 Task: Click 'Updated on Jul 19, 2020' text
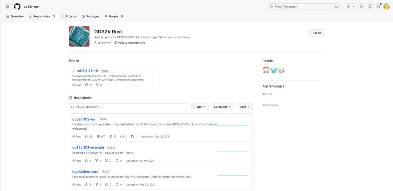coord(140,160)
